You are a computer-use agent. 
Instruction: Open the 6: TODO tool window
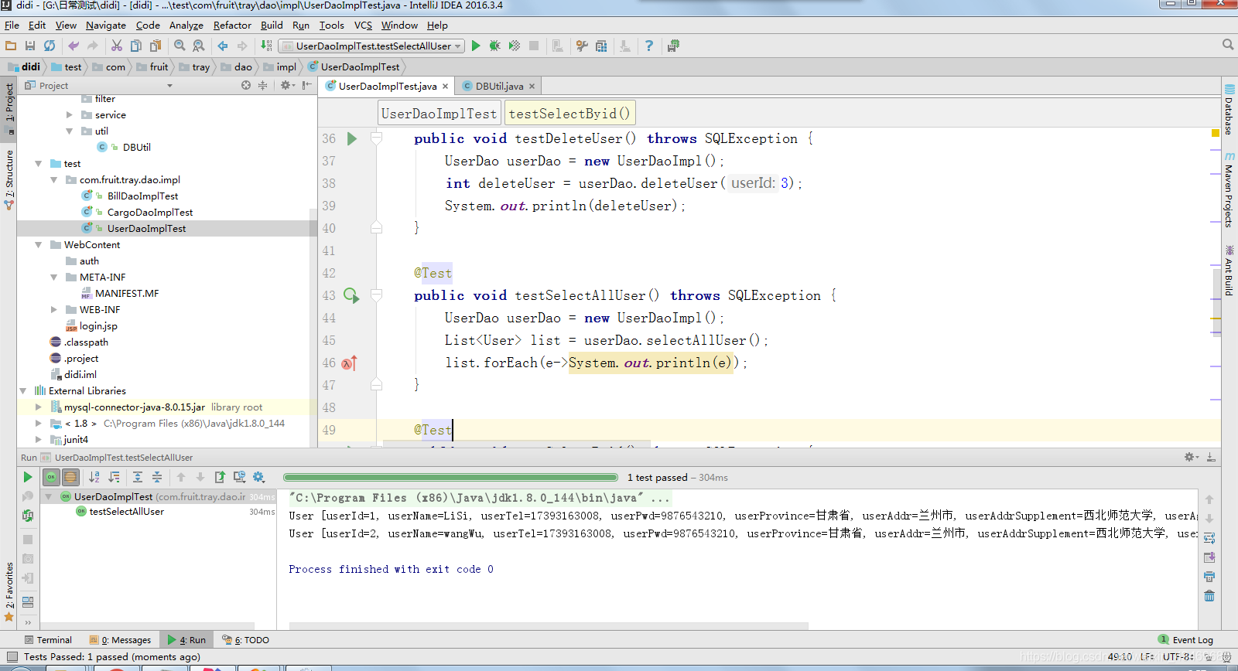tap(246, 639)
